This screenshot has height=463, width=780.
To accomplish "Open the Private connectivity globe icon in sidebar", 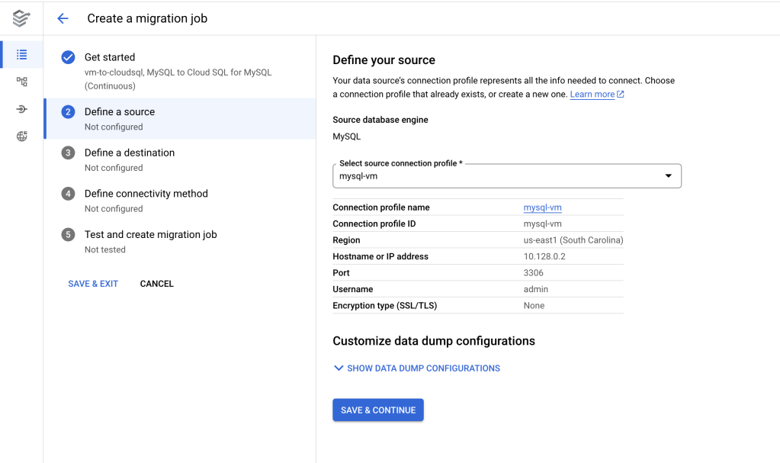I will pyautogui.click(x=21, y=137).
